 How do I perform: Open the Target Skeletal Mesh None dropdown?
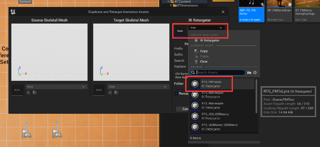coord(138,87)
